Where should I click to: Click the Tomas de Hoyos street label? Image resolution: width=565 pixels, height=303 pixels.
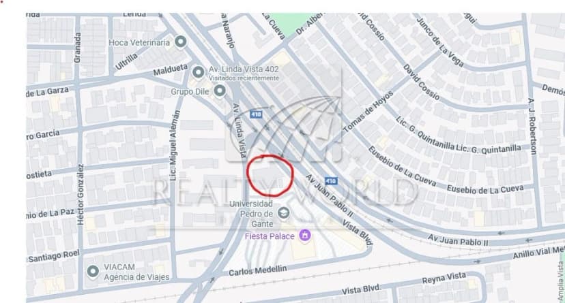tap(368, 112)
